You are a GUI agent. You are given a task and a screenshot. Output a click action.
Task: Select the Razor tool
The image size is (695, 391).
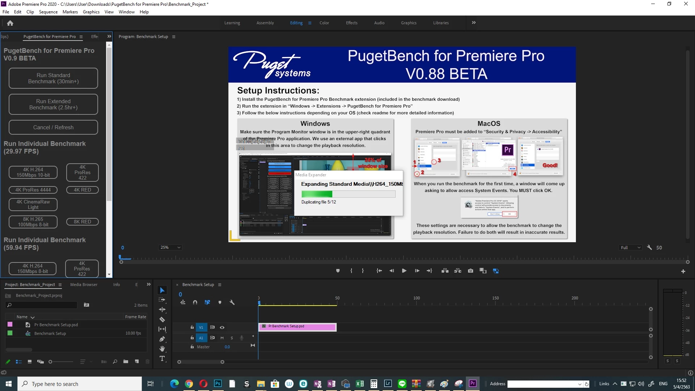point(162,319)
